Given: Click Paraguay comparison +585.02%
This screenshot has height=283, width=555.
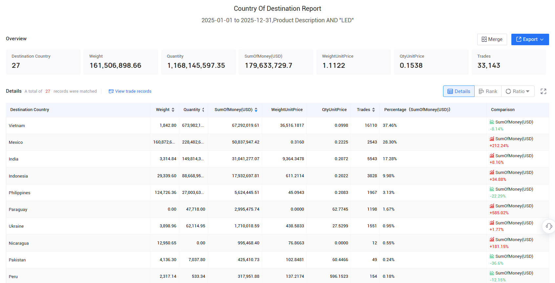Looking at the screenshot, I should coord(499,213).
